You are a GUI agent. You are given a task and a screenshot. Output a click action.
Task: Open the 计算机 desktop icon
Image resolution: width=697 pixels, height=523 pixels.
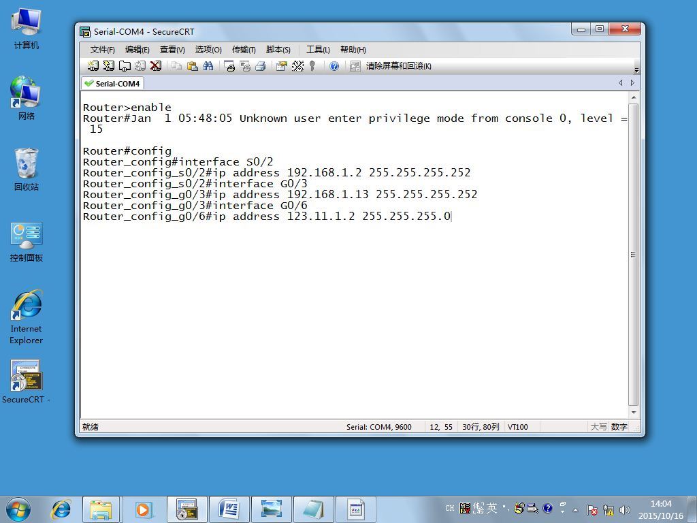coord(27,29)
